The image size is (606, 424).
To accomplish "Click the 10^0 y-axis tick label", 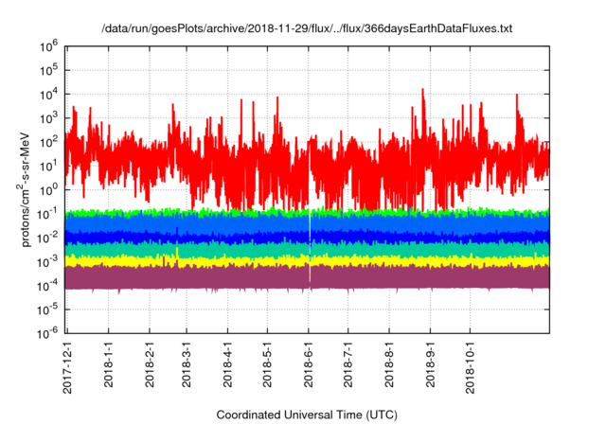I will coord(48,190).
